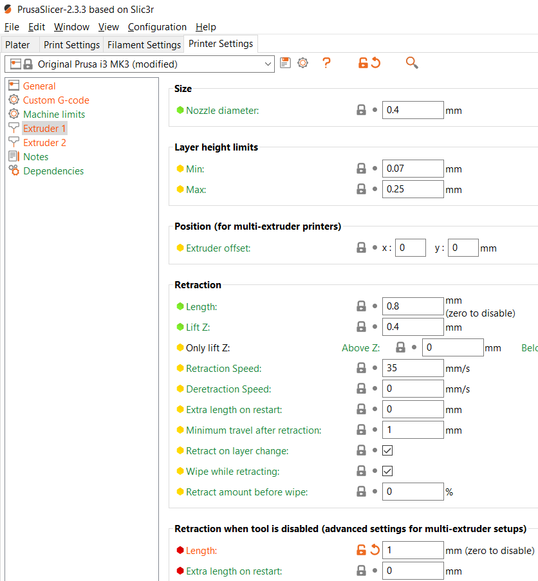538x581 pixels.
Task: Switch to the Filament Settings tab
Action: 144,44
